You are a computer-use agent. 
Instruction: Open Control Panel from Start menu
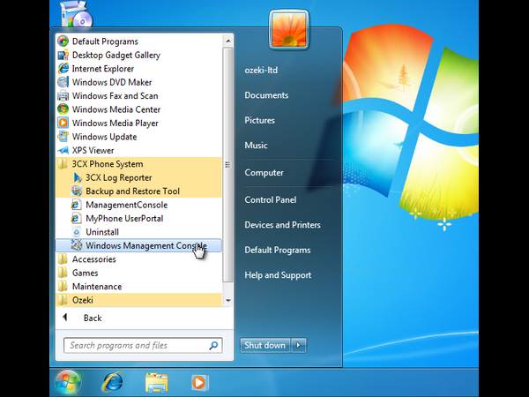coord(270,199)
